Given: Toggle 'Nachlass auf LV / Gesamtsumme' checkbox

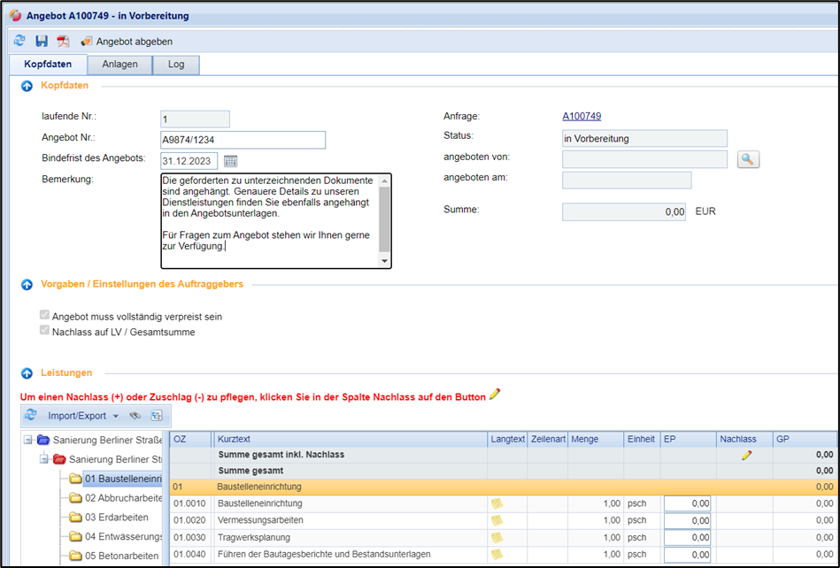Looking at the screenshot, I should point(45,332).
